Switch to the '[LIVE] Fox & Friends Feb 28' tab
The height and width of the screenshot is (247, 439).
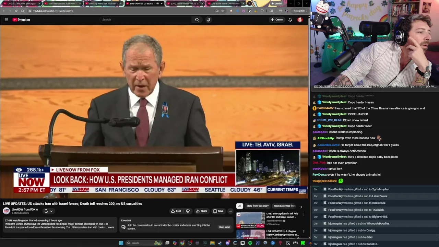(185, 3)
